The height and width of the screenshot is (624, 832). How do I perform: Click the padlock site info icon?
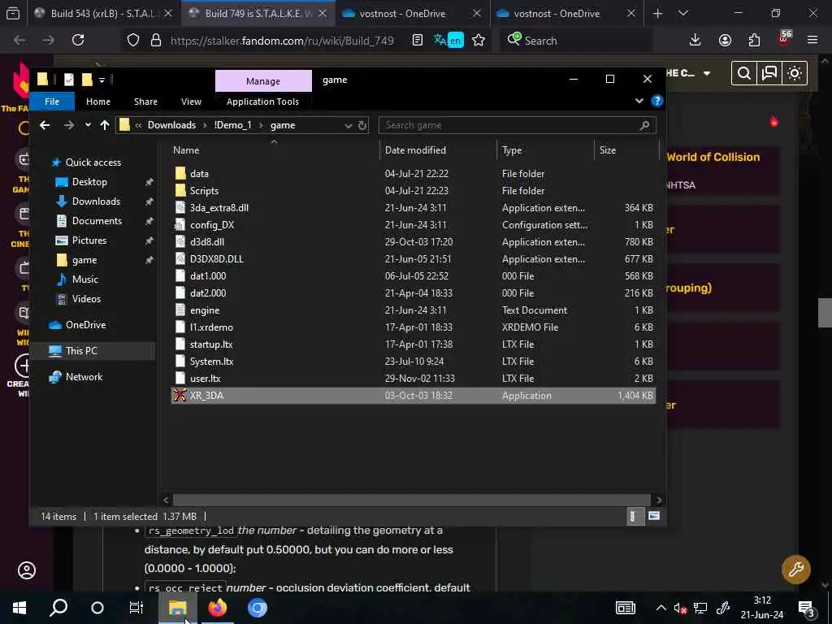tap(156, 40)
